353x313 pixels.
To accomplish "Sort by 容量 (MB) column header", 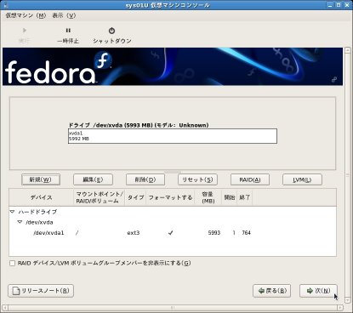I will click(x=208, y=197).
